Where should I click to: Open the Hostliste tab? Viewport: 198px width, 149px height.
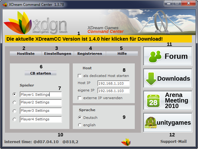click(x=26, y=54)
